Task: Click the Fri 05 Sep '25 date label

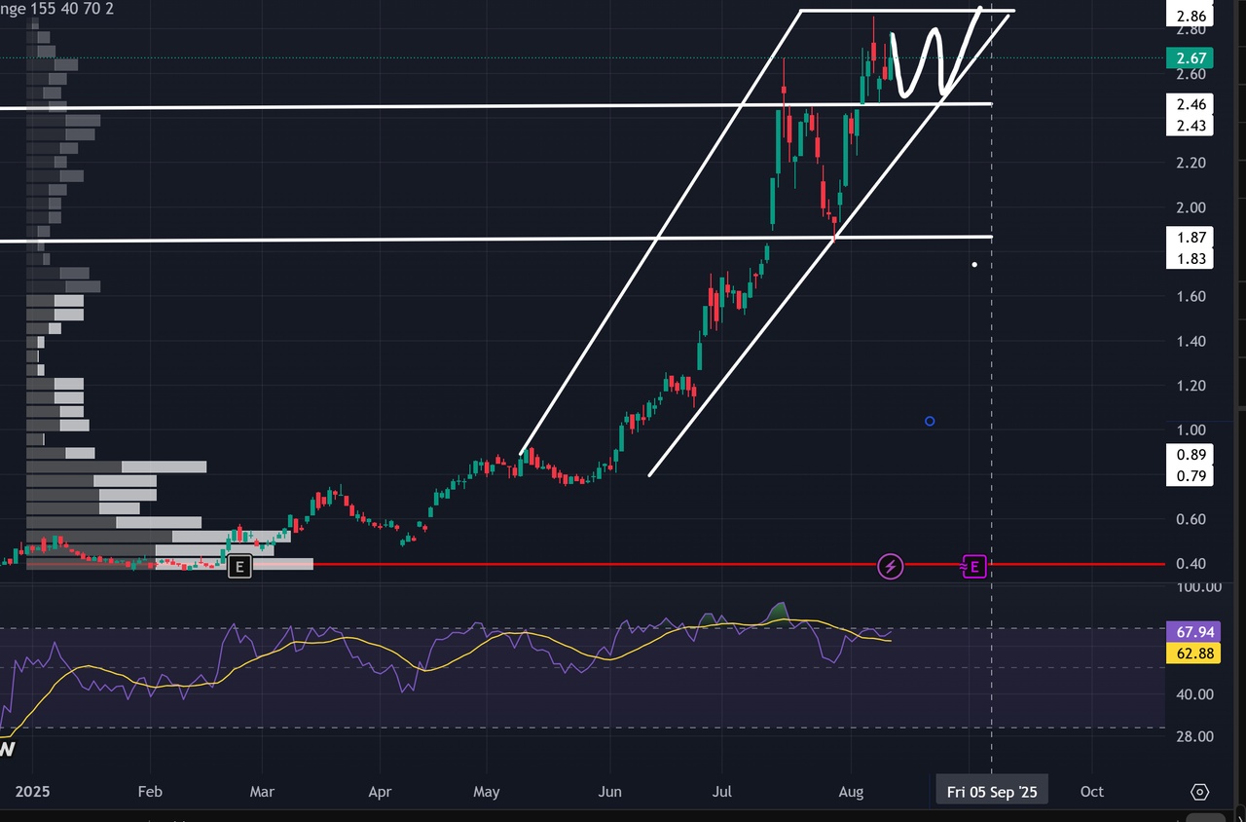Action: (x=992, y=792)
